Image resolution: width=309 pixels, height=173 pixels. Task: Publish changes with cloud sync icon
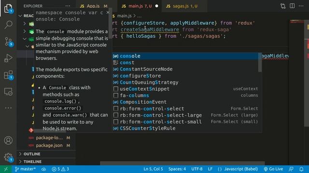coord(44,169)
